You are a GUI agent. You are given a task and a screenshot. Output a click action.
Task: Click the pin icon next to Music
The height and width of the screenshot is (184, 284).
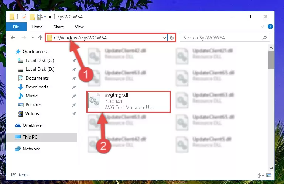tap(74, 96)
